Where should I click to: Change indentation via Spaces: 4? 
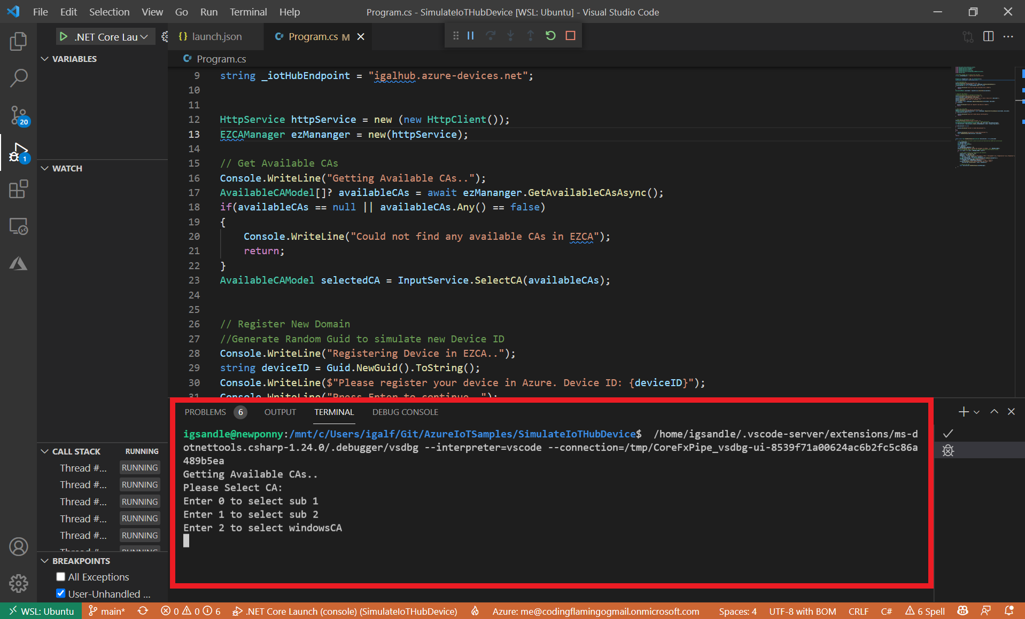[x=737, y=611]
